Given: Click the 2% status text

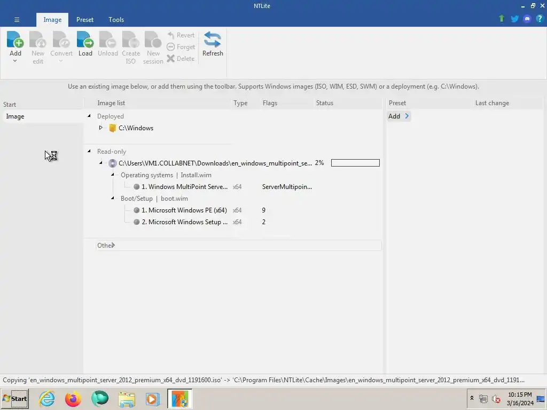Looking at the screenshot, I should click(319, 163).
